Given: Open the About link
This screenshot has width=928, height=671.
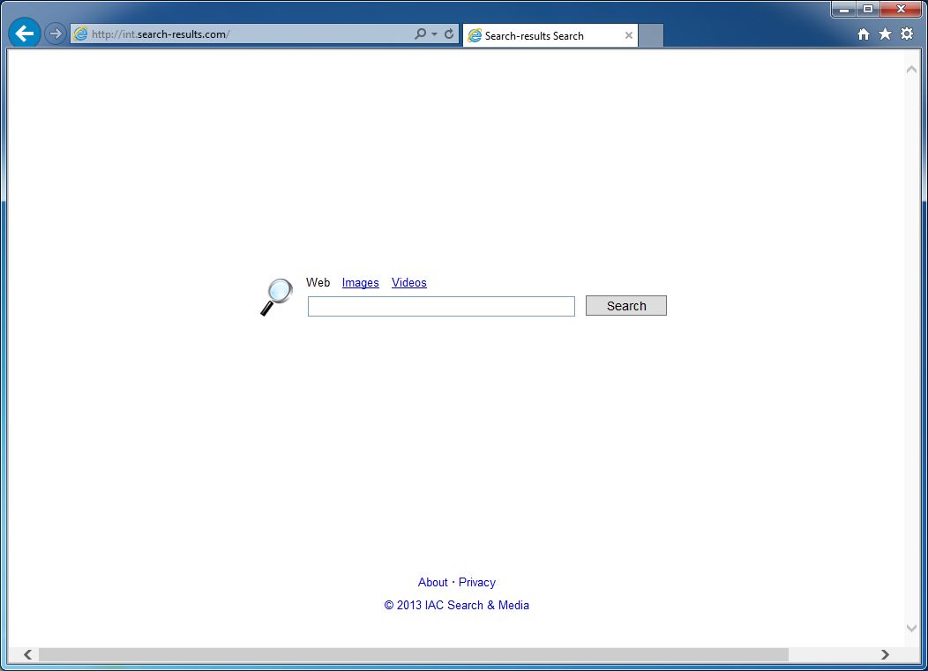Looking at the screenshot, I should (x=432, y=582).
